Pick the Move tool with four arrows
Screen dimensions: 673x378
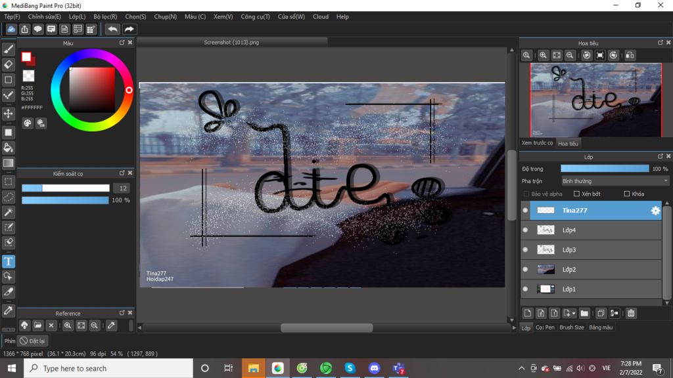(9, 114)
